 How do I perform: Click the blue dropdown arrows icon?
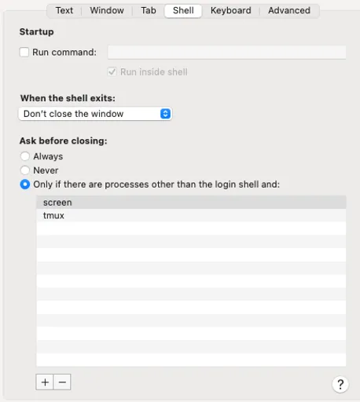[x=165, y=114]
